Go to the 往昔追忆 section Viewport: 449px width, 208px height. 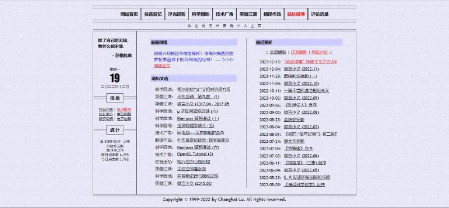pyautogui.click(x=153, y=14)
